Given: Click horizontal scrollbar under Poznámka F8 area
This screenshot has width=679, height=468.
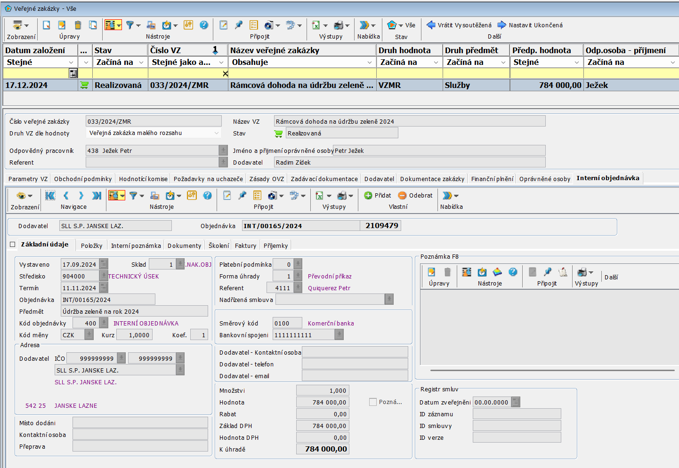Looking at the screenshot, I should coord(552,370).
